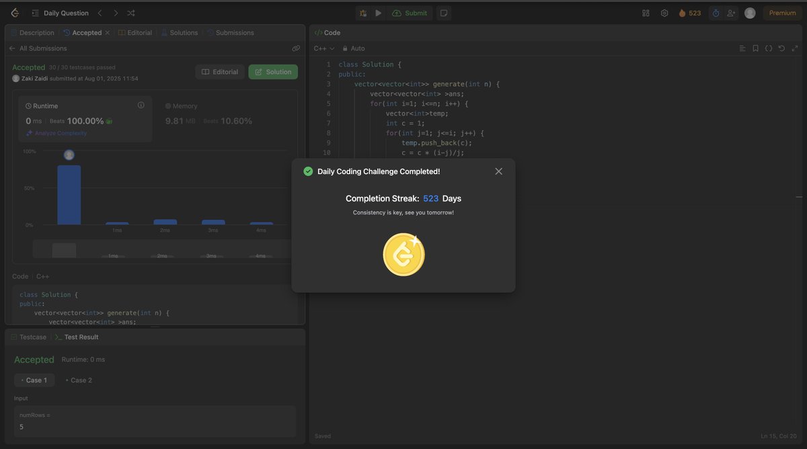Click the runtime range selector handle
The height and width of the screenshot is (449, 807).
(64, 250)
